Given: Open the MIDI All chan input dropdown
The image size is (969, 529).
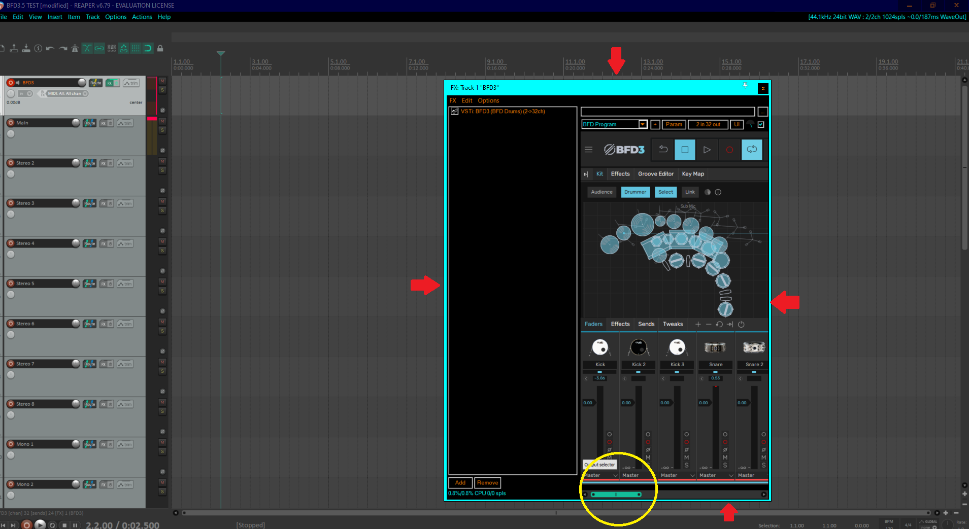Looking at the screenshot, I should pos(68,93).
